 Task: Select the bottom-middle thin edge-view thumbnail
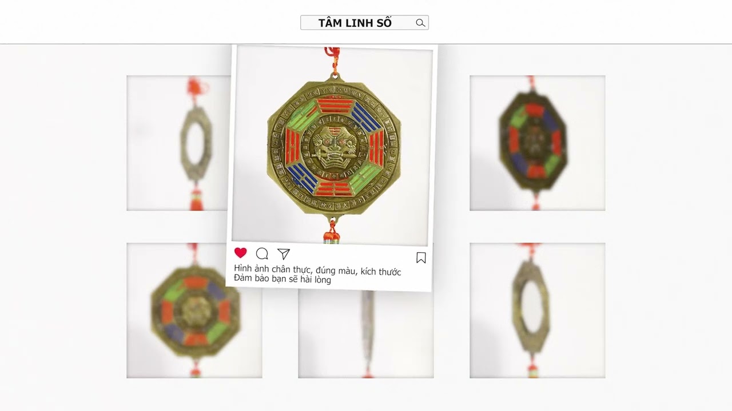coord(366,335)
